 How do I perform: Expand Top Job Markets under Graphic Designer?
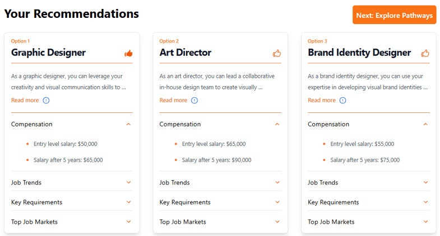pos(128,221)
